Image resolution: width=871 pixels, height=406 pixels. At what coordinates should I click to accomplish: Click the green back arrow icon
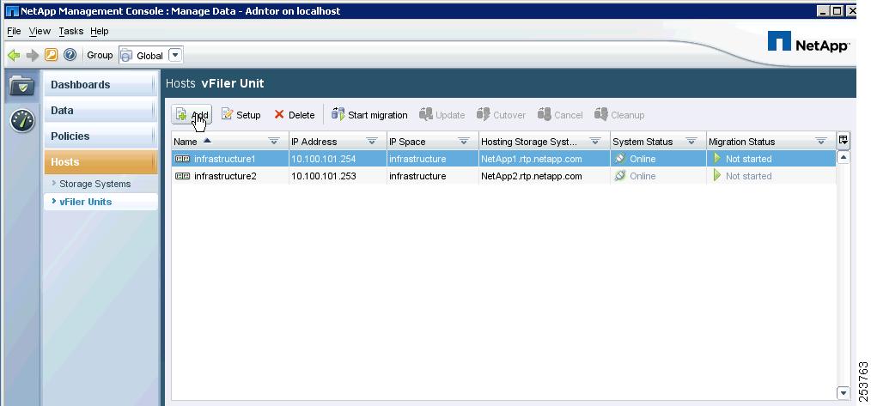(14, 55)
